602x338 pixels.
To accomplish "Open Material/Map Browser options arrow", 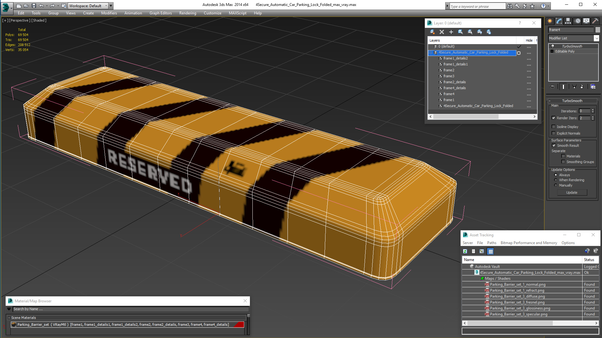I will coord(9,309).
